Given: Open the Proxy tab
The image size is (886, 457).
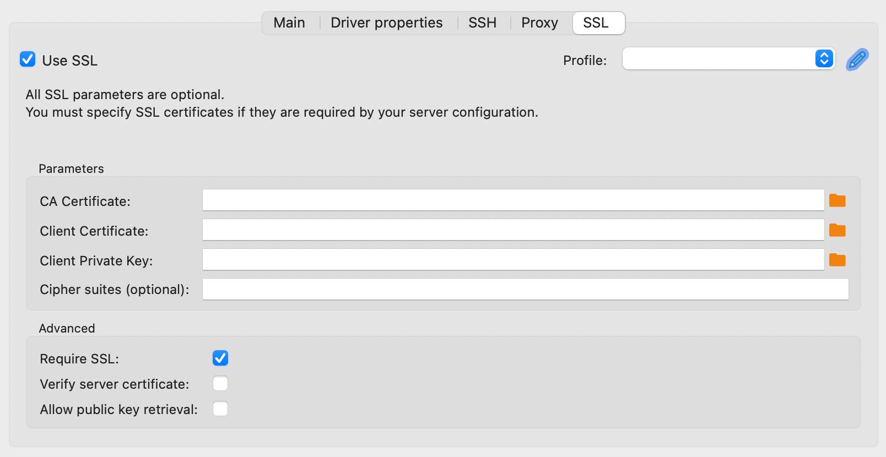Looking at the screenshot, I should (539, 23).
